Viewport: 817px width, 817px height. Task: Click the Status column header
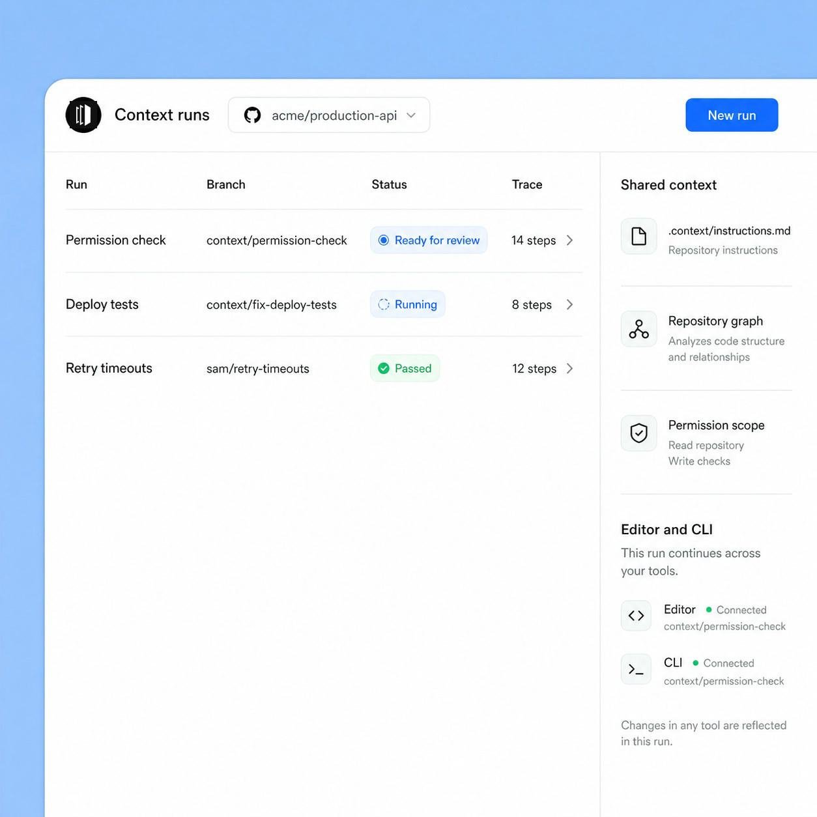(x=389, y=184)
